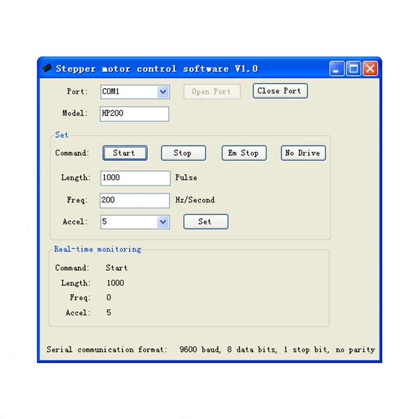The height and width of the screenshot is (419, 419).
Task: Close the Stepper motor control software window
Action: (370, 69)
